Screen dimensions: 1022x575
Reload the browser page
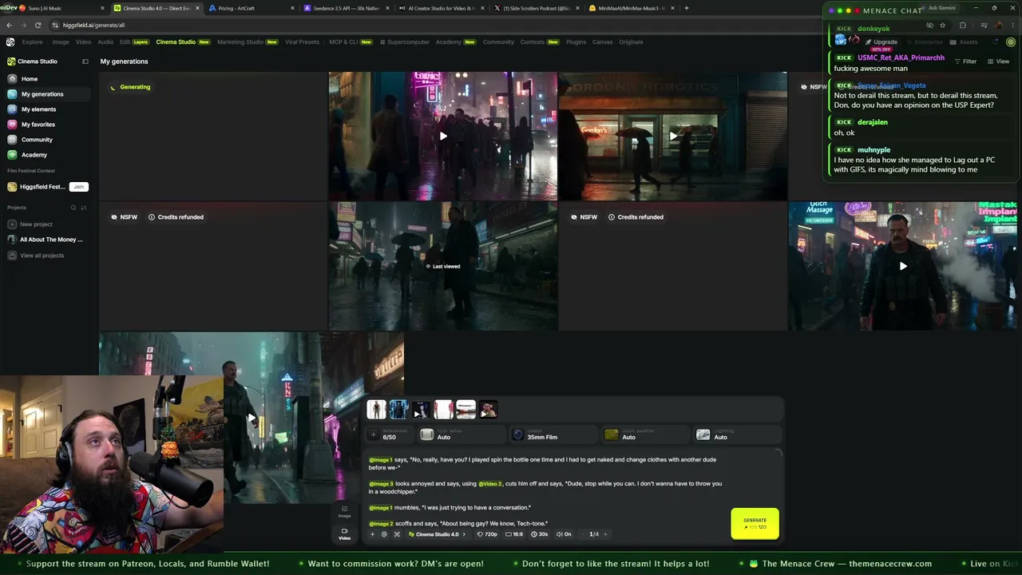coord(37,25)
